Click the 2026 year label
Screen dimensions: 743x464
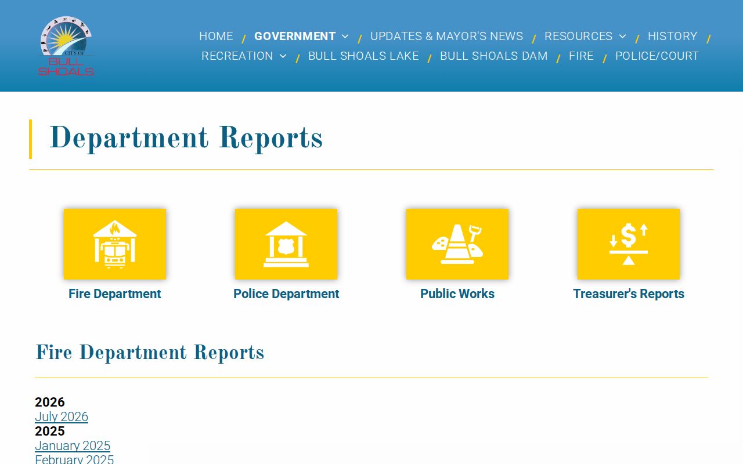tap(50, 402)
